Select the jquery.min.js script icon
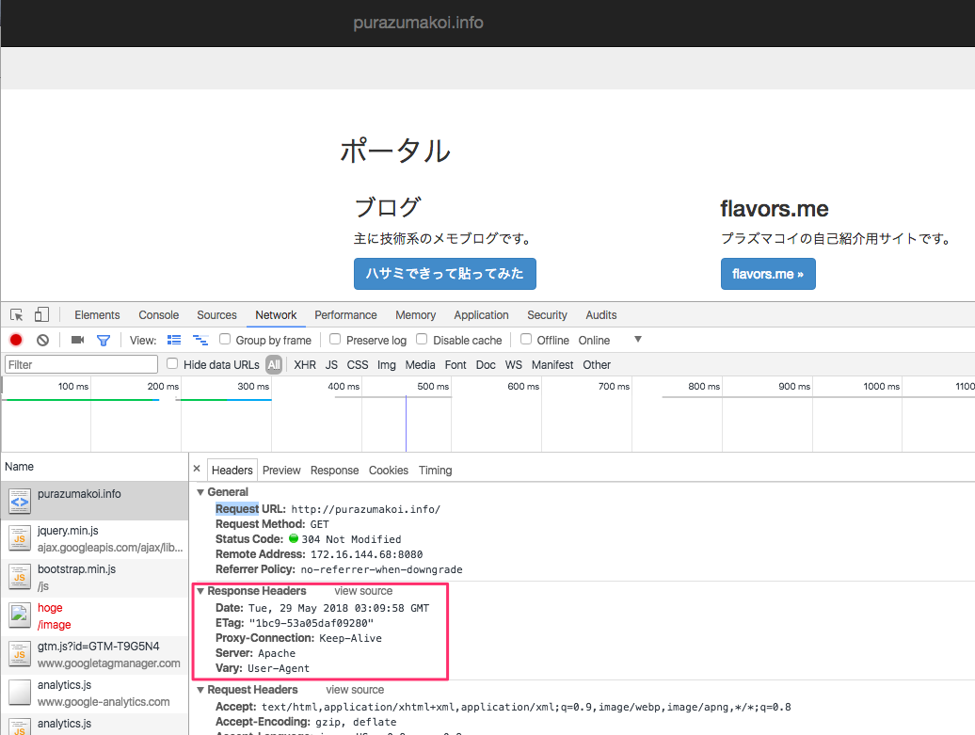The width and height of the screenshot is (975, 735). point(19,538)
